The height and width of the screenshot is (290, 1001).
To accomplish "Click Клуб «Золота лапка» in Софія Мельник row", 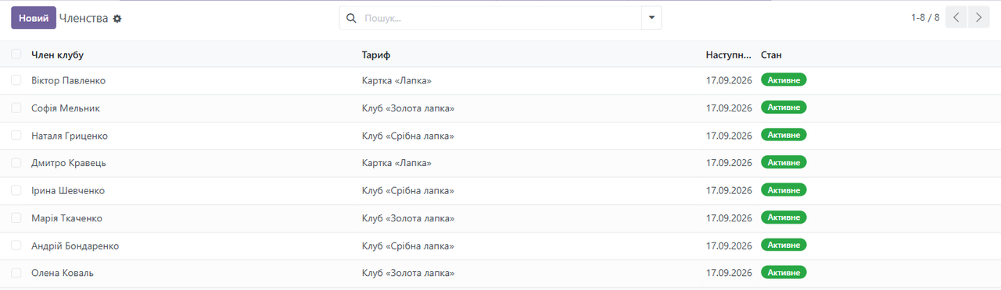I will coord(408,108).
